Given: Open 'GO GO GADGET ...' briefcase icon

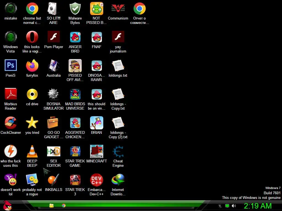Looking at the screenshot, I should tap(53, 123).
